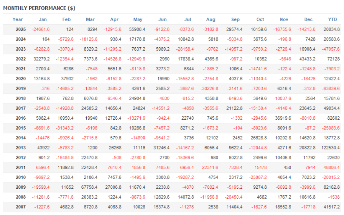This screenshot has width=344, height=215.
Task: Click the Sep column header
Action: 235,19
